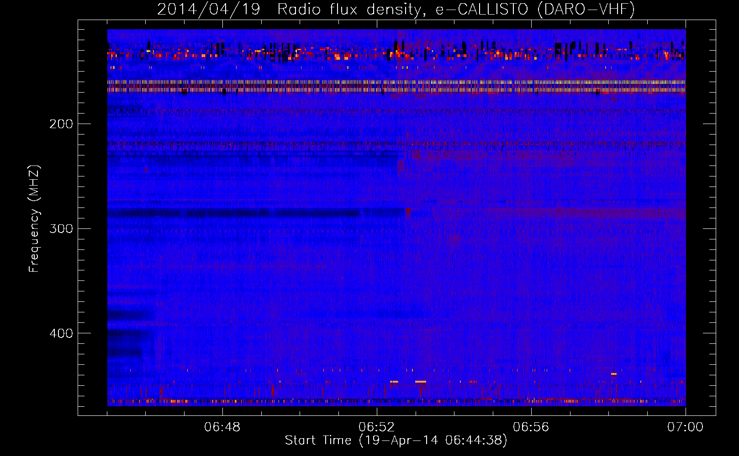Click the 300 frequency tick label
Viewport: 739px width, 456px height.
[x=61, y=228]
